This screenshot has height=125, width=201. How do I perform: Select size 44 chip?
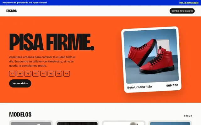(x=67, y=74)
